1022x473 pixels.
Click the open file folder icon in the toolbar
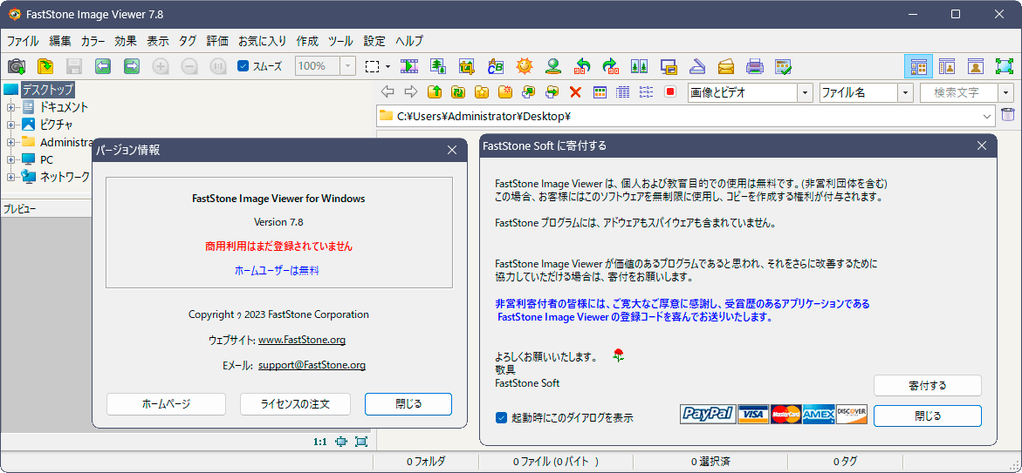coord(45,65)
